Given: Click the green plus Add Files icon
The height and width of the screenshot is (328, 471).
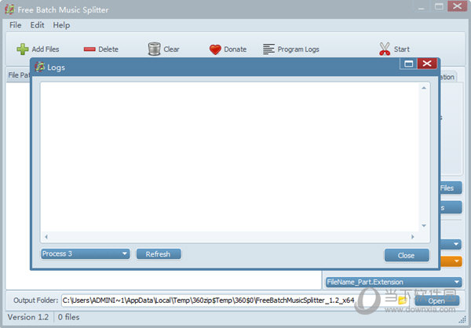Looking at the screenshot, I should tap(23, 49).
